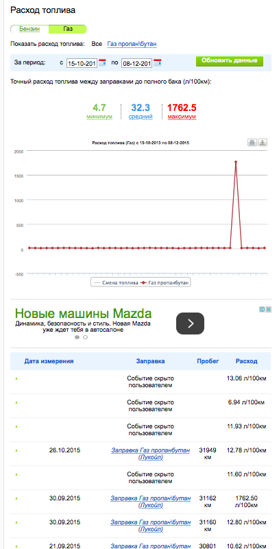Click the 1762.5 peak point on chart
Screen dimensions: 279x549
click(236, 162)
